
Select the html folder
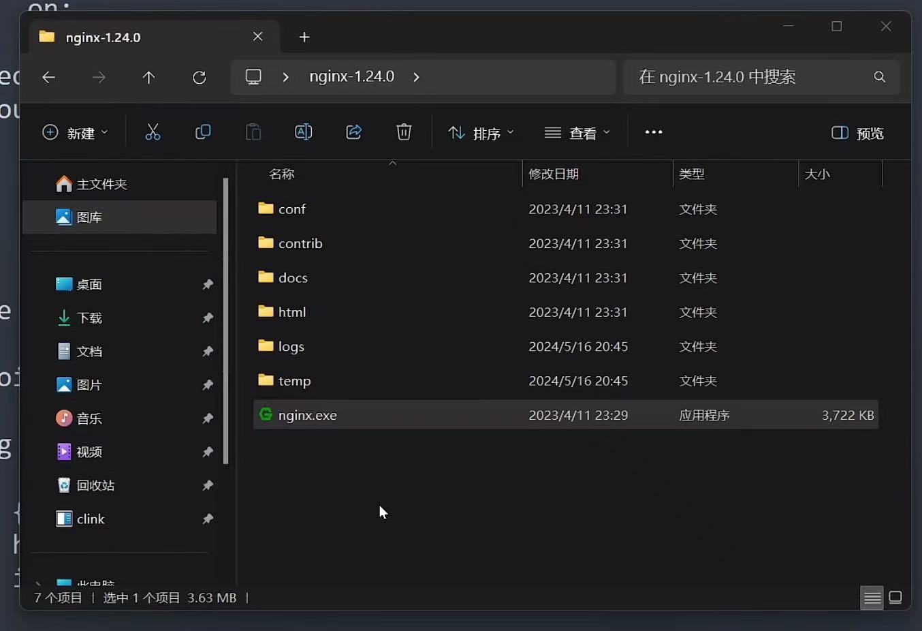(x=566, y=312)
